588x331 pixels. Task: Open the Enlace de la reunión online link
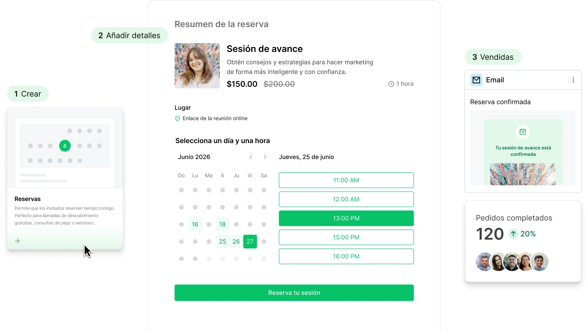215,118
